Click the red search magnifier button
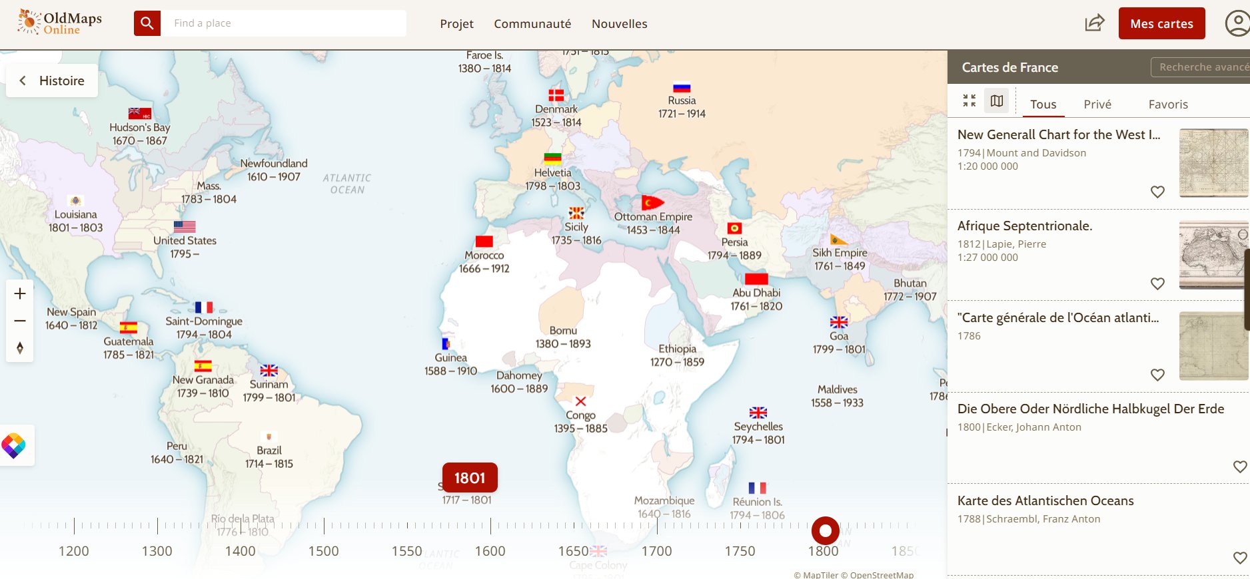The height and width of the screenshot is (579, 1250). (x=147, y=23)
